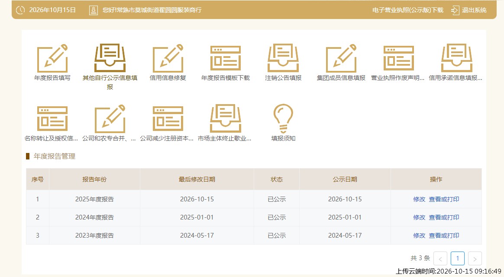Open the 年度报告填写 icon
This screenshot has height=277, width=504.
[52, 58]
